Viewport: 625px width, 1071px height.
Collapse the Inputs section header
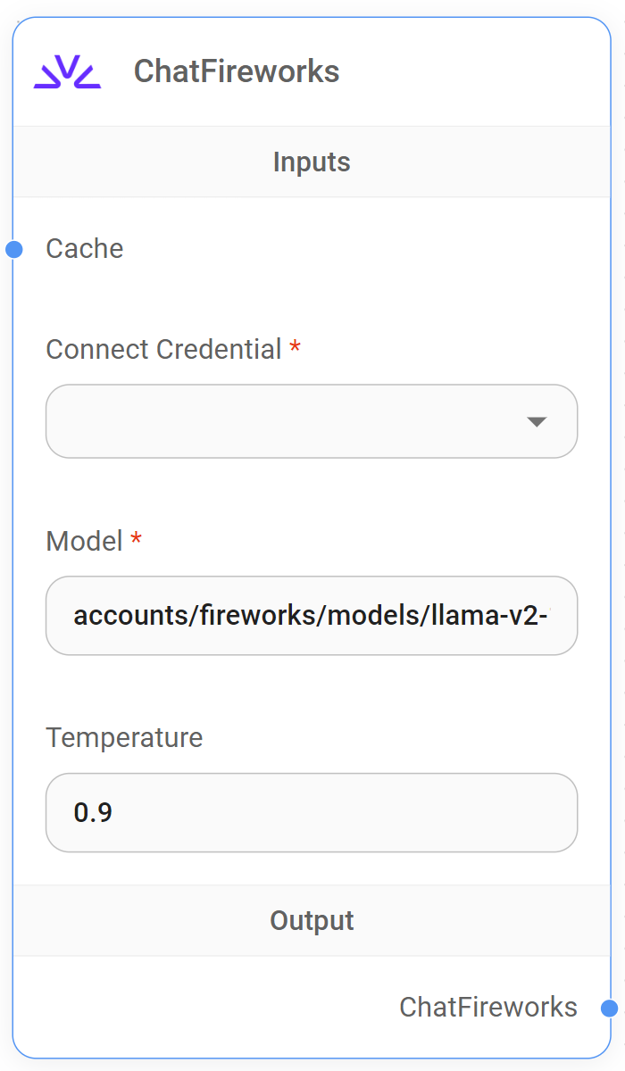tap(312, 162)
